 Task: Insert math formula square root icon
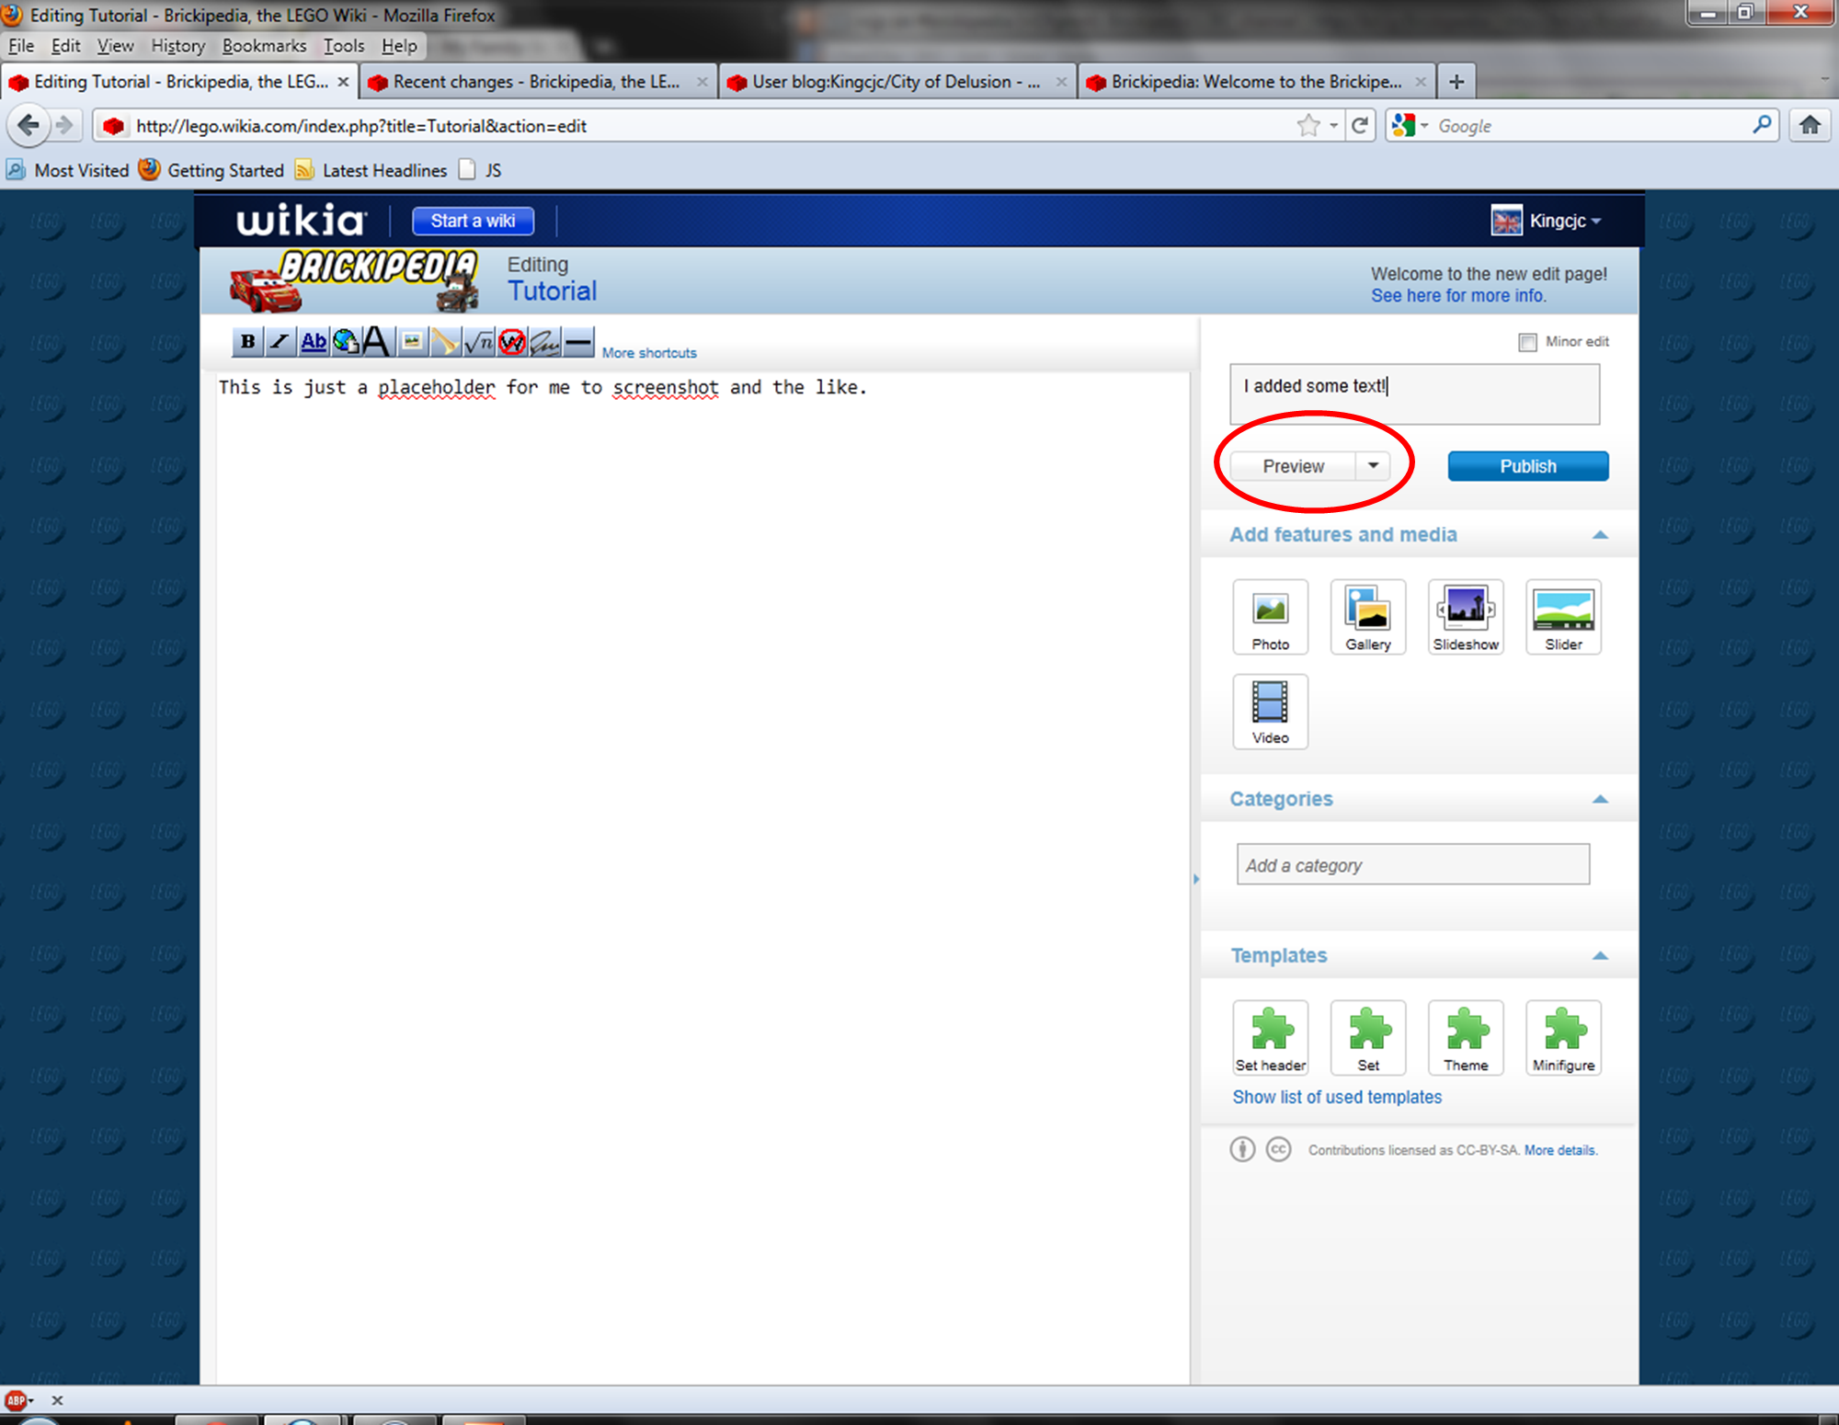pos(478,342)
